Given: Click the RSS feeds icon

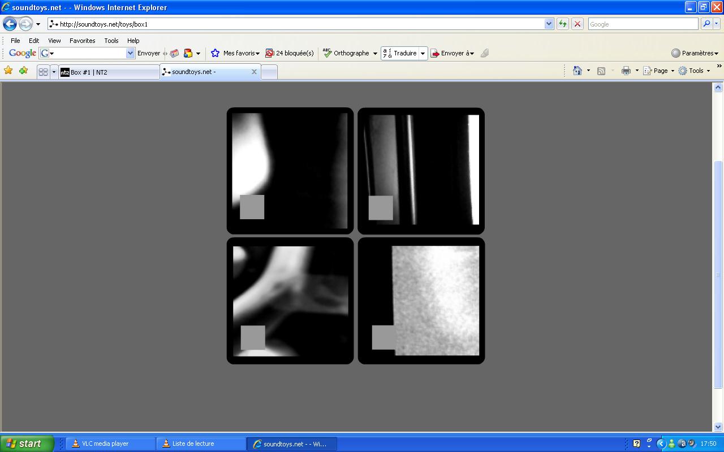Looking at the screenshot, I should click(x=601, y=71).
